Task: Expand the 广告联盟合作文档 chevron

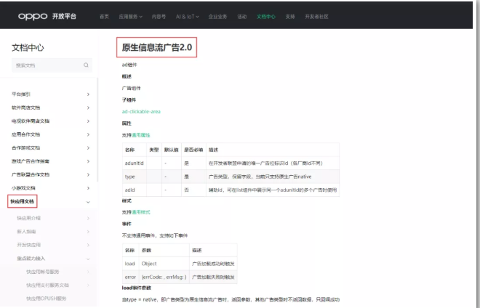Action: pyautogui.click(x=88, y=174)
